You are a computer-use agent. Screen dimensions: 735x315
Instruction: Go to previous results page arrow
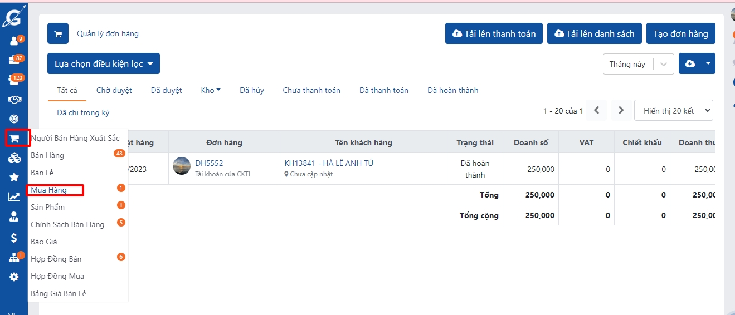596,110
